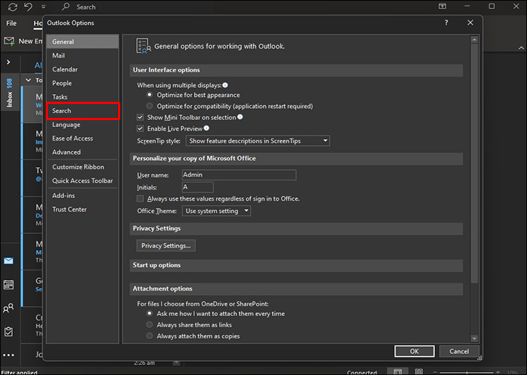
Task: Open the Language options category
Action: [82, 125]
